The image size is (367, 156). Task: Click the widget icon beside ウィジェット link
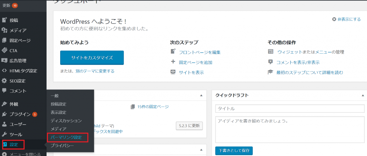(270, 52)
